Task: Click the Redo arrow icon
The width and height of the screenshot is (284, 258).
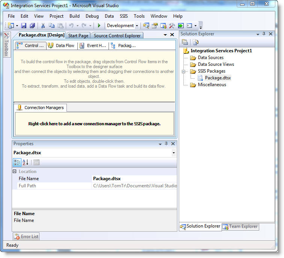Action: (x=84, y=26)
